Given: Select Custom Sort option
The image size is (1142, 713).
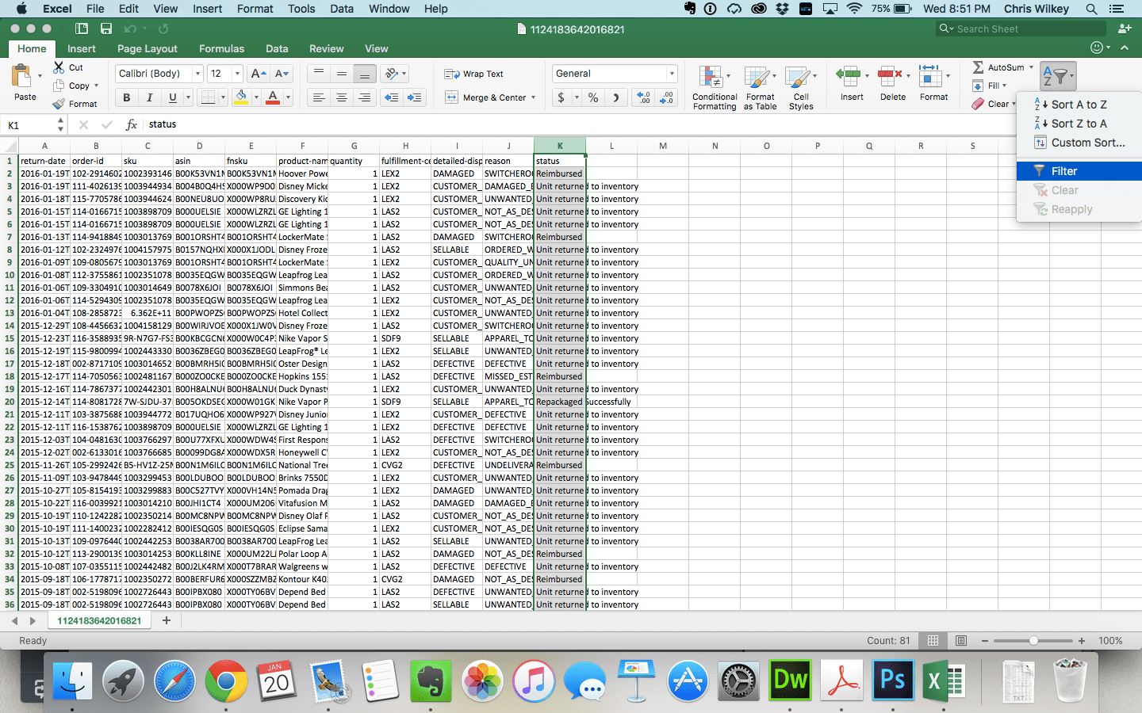Looking at the screenshot, I should [1087, 143].
